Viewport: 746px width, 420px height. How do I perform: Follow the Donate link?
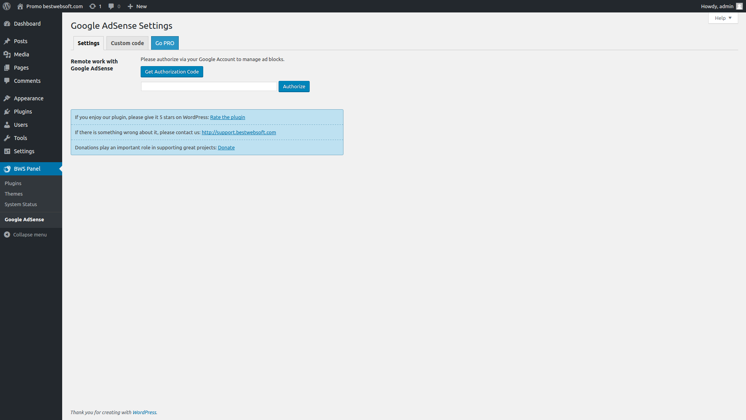pos(226,147)
